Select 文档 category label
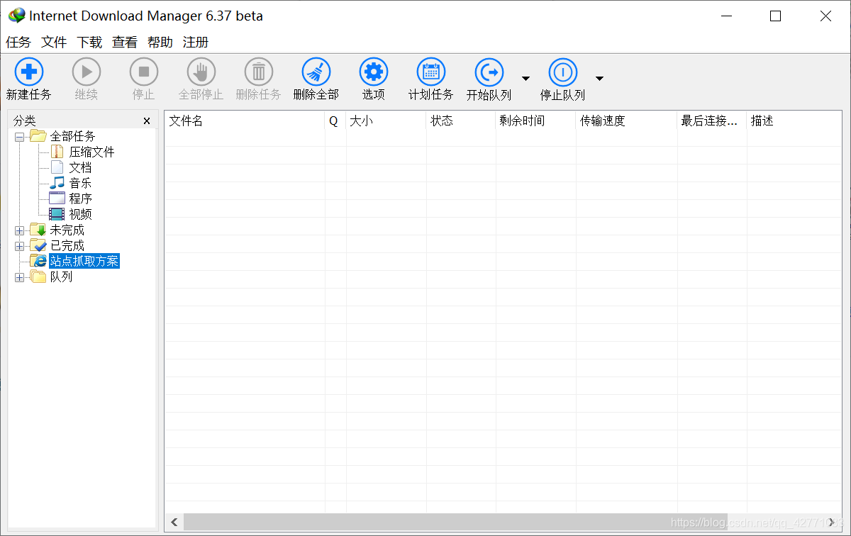 point(80,167)
